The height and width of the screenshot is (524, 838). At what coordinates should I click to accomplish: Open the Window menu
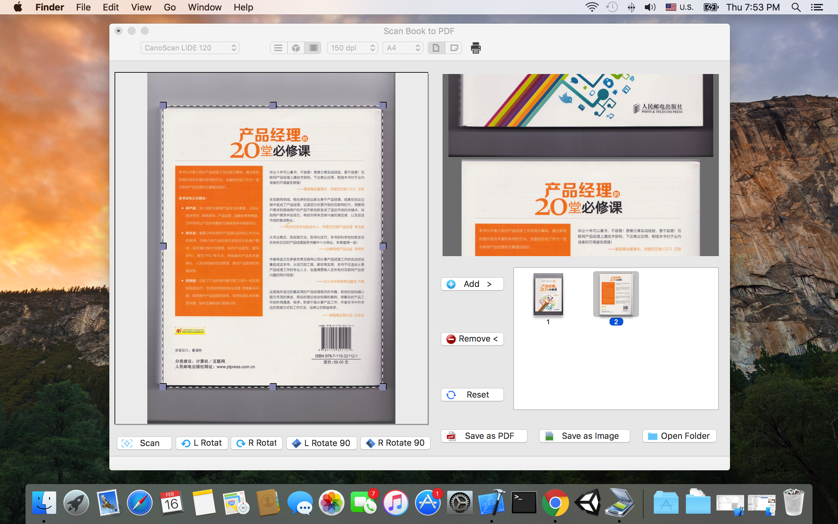tap(204, 7)
